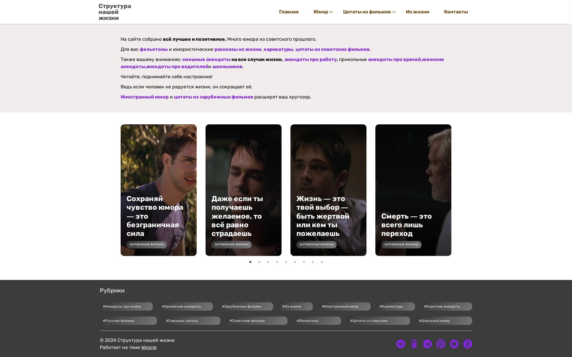572x357 pixels.
Task: Open the Telegram social icon in the footer
Action: tap(428, 344)
